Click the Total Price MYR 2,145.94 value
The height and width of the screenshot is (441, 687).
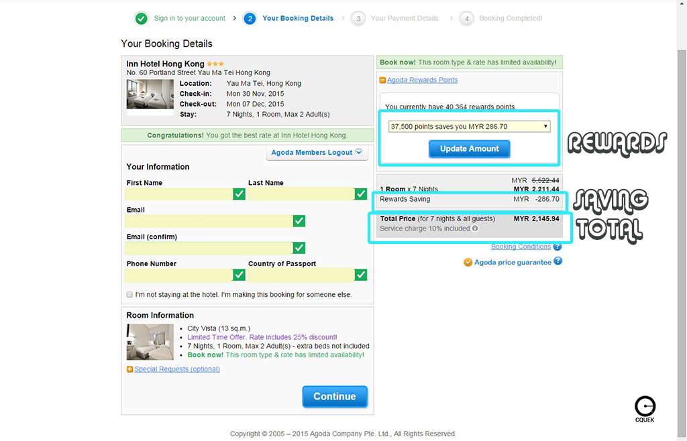click(x=536, y=218)
